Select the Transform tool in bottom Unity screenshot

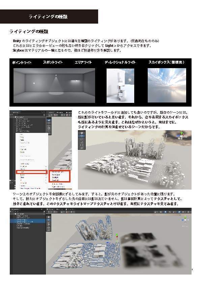coord(49,230)
